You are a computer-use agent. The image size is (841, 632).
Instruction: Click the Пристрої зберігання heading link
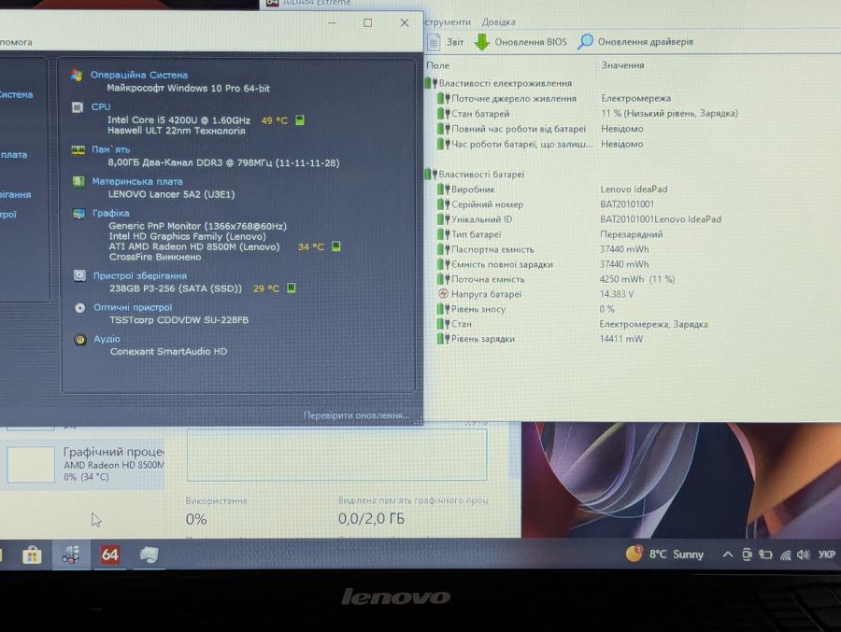tap(140, 275)
